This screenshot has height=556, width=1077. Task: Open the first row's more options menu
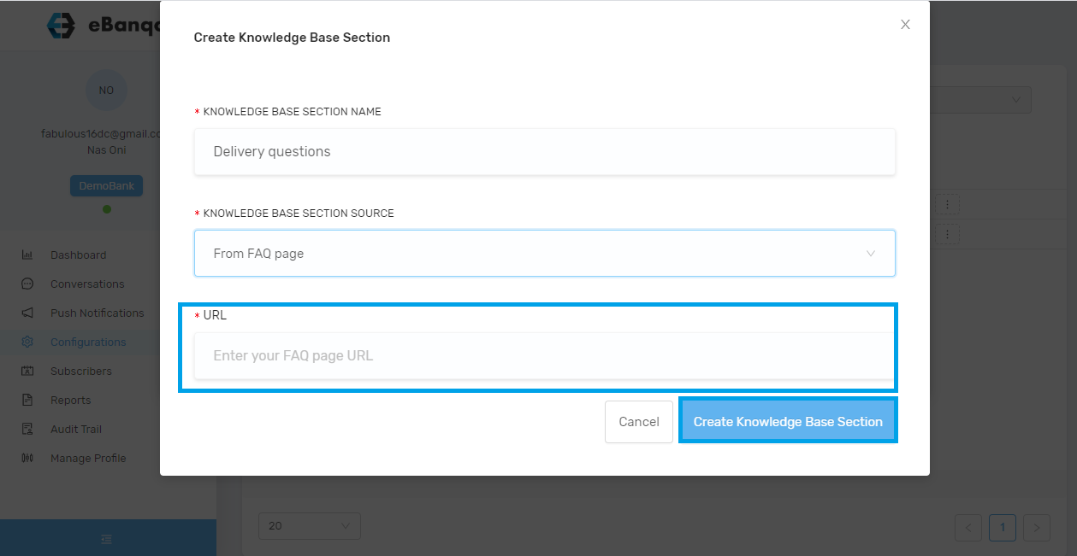point(948,205)
